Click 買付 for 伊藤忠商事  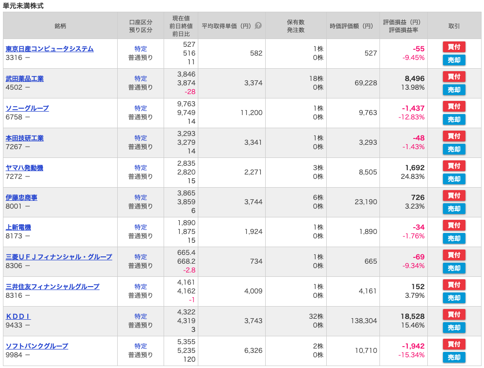pos(454,195)
